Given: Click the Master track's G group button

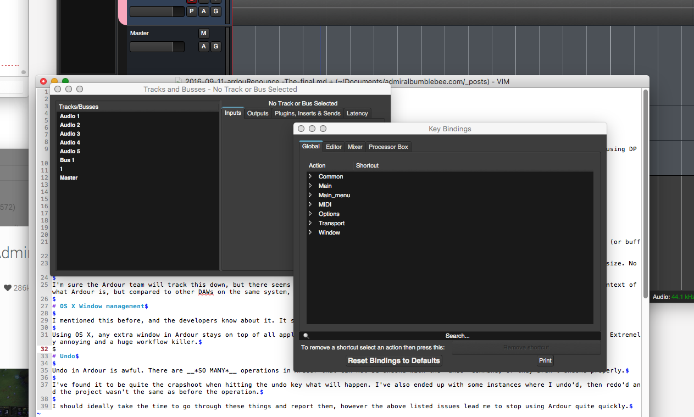Looking at the screenshot, I should [x=216, y=47].
